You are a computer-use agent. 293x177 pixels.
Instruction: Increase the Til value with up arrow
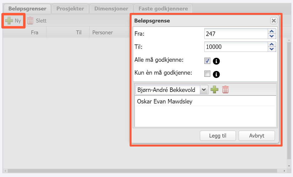pyautogui.click(x=272, y=44)
